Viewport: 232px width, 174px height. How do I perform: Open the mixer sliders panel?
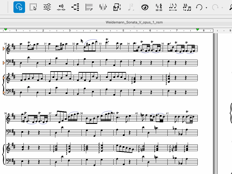[x=47, y=7]
